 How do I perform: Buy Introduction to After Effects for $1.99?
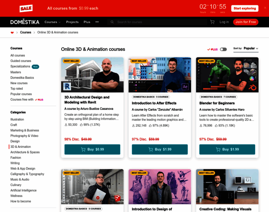click(x=160, y=149)
